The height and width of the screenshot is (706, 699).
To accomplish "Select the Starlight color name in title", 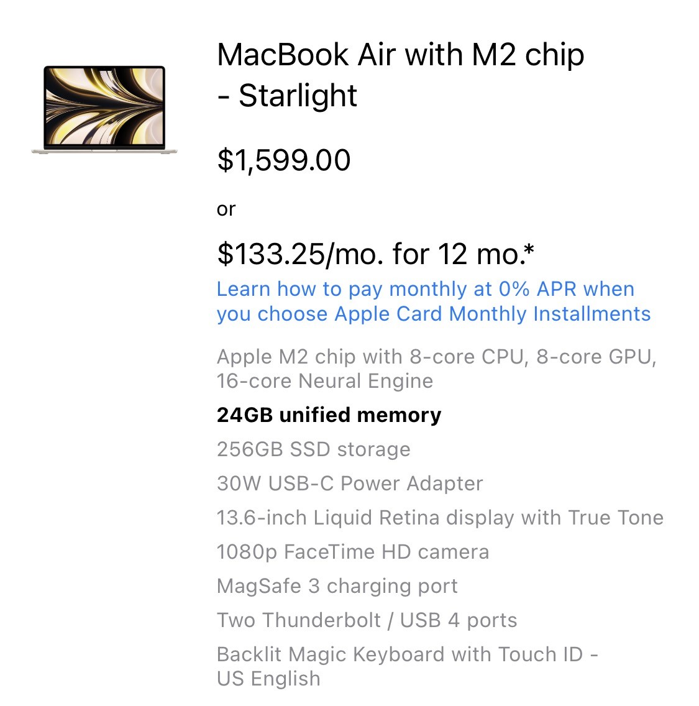I will coord(298,96).
